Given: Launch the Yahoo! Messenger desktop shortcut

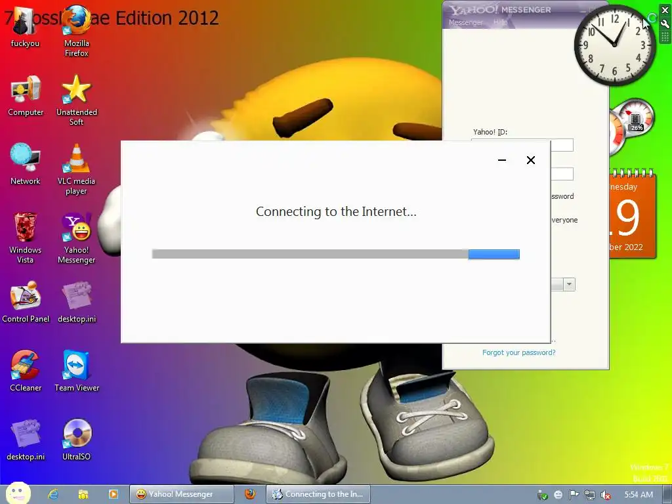Looking at the screenshot, I should point(77,238).
